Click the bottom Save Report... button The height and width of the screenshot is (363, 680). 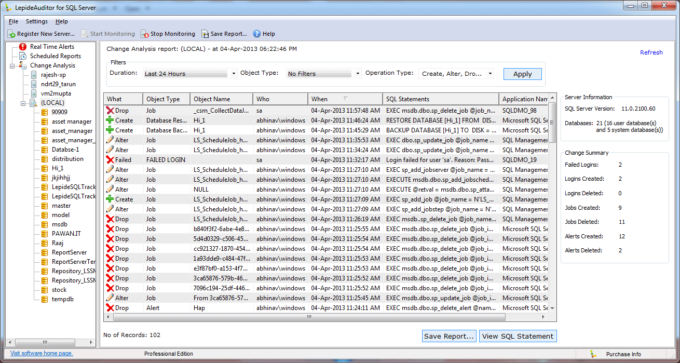[449, 336]
